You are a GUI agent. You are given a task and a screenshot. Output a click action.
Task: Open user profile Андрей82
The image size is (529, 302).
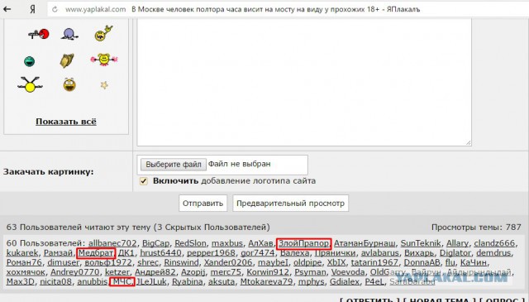(155, 272)
